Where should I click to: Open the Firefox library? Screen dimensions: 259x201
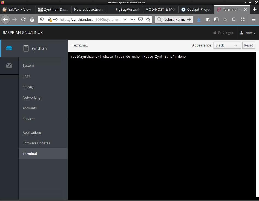(x=208, y=19)
